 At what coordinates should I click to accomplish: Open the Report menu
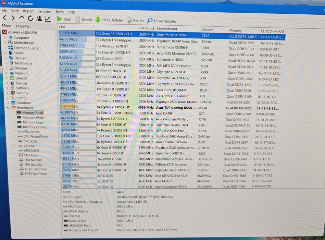(28, 11)
